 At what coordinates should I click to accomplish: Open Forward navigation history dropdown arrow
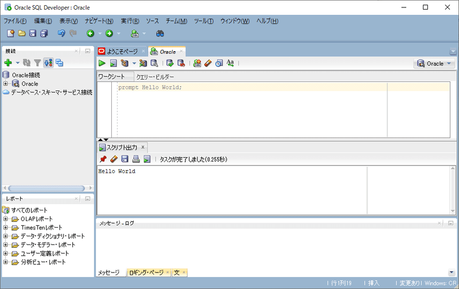pos(119,34)
